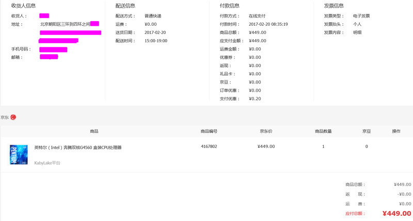This screenshot has height=221, width=413.
Task: Click the KabyLake平台 subtitle text
Action: click(47, 163)
